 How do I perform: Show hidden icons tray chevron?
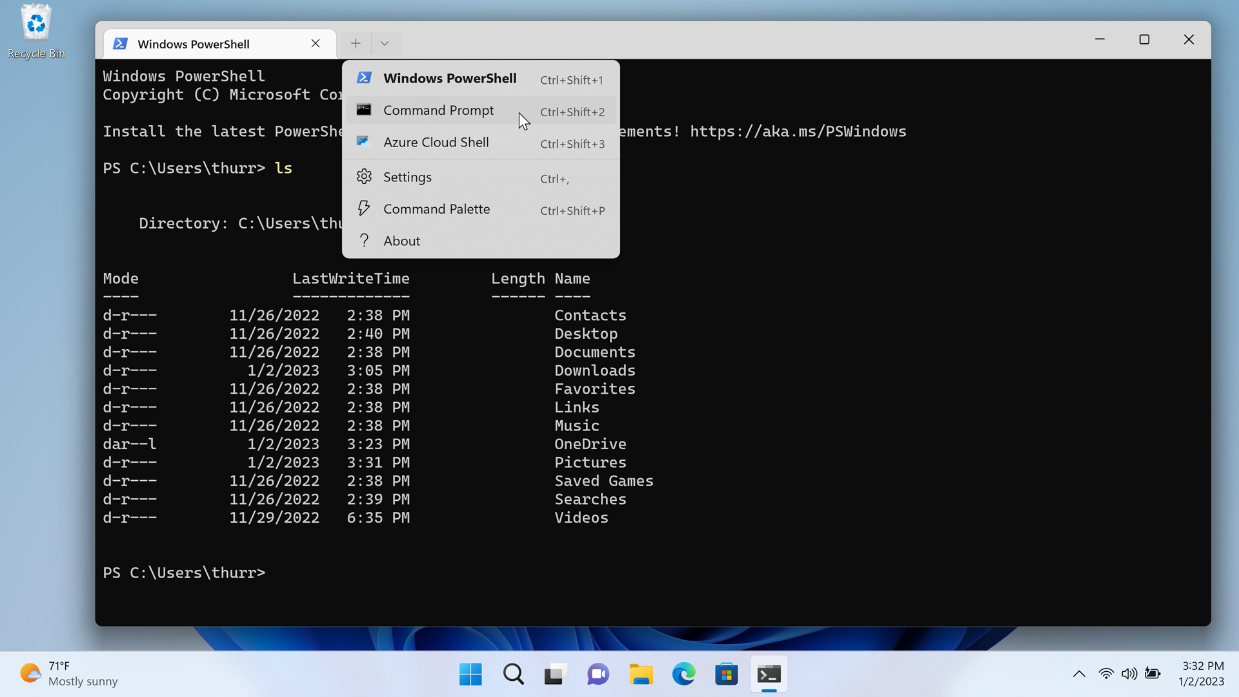coord(1079,674)
